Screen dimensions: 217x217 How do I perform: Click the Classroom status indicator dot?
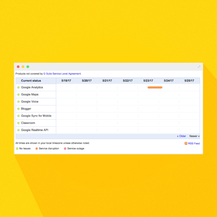coord(18,123)
